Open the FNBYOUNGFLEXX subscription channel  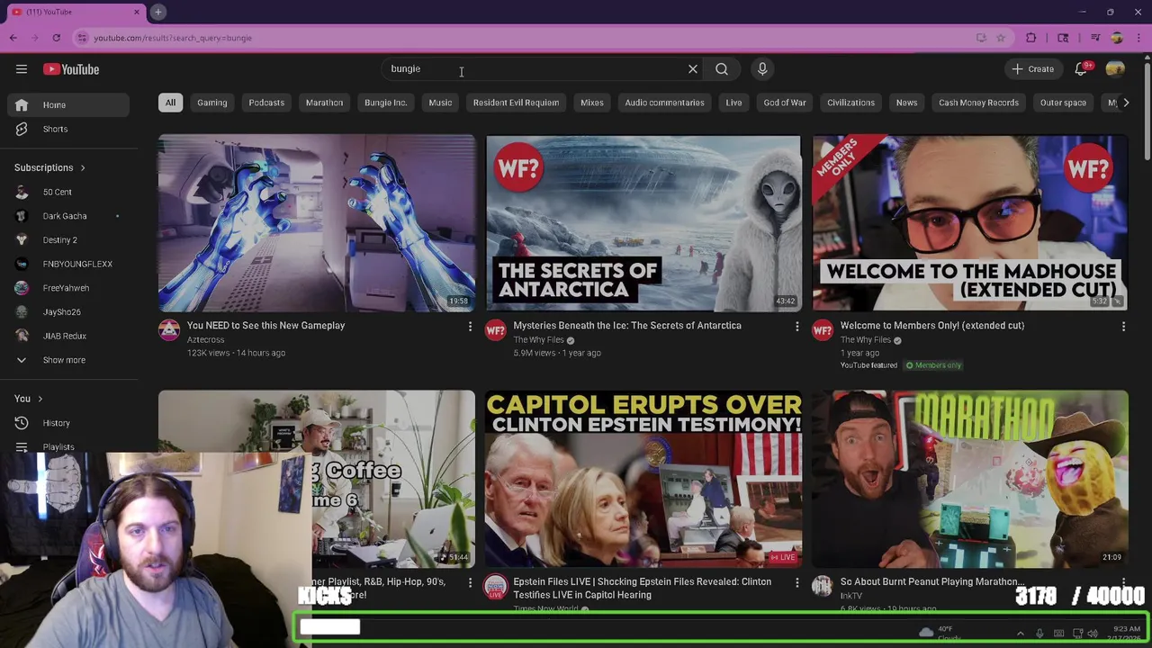coord(69,264)
